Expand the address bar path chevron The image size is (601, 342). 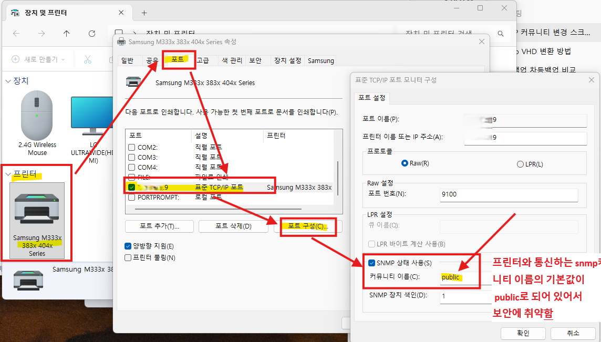pos(134,34)
